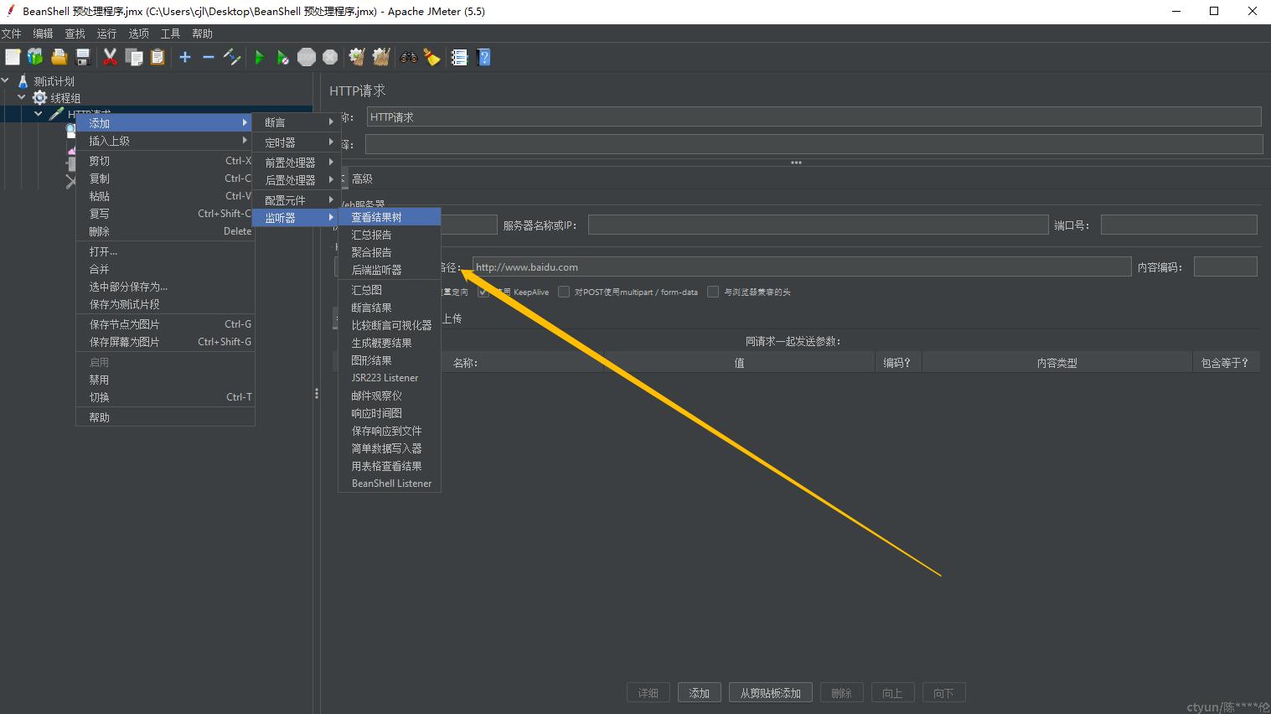The image size is (1271, 714).
Task: Click the name field containing HTTP请求
Action: (814, 117)
